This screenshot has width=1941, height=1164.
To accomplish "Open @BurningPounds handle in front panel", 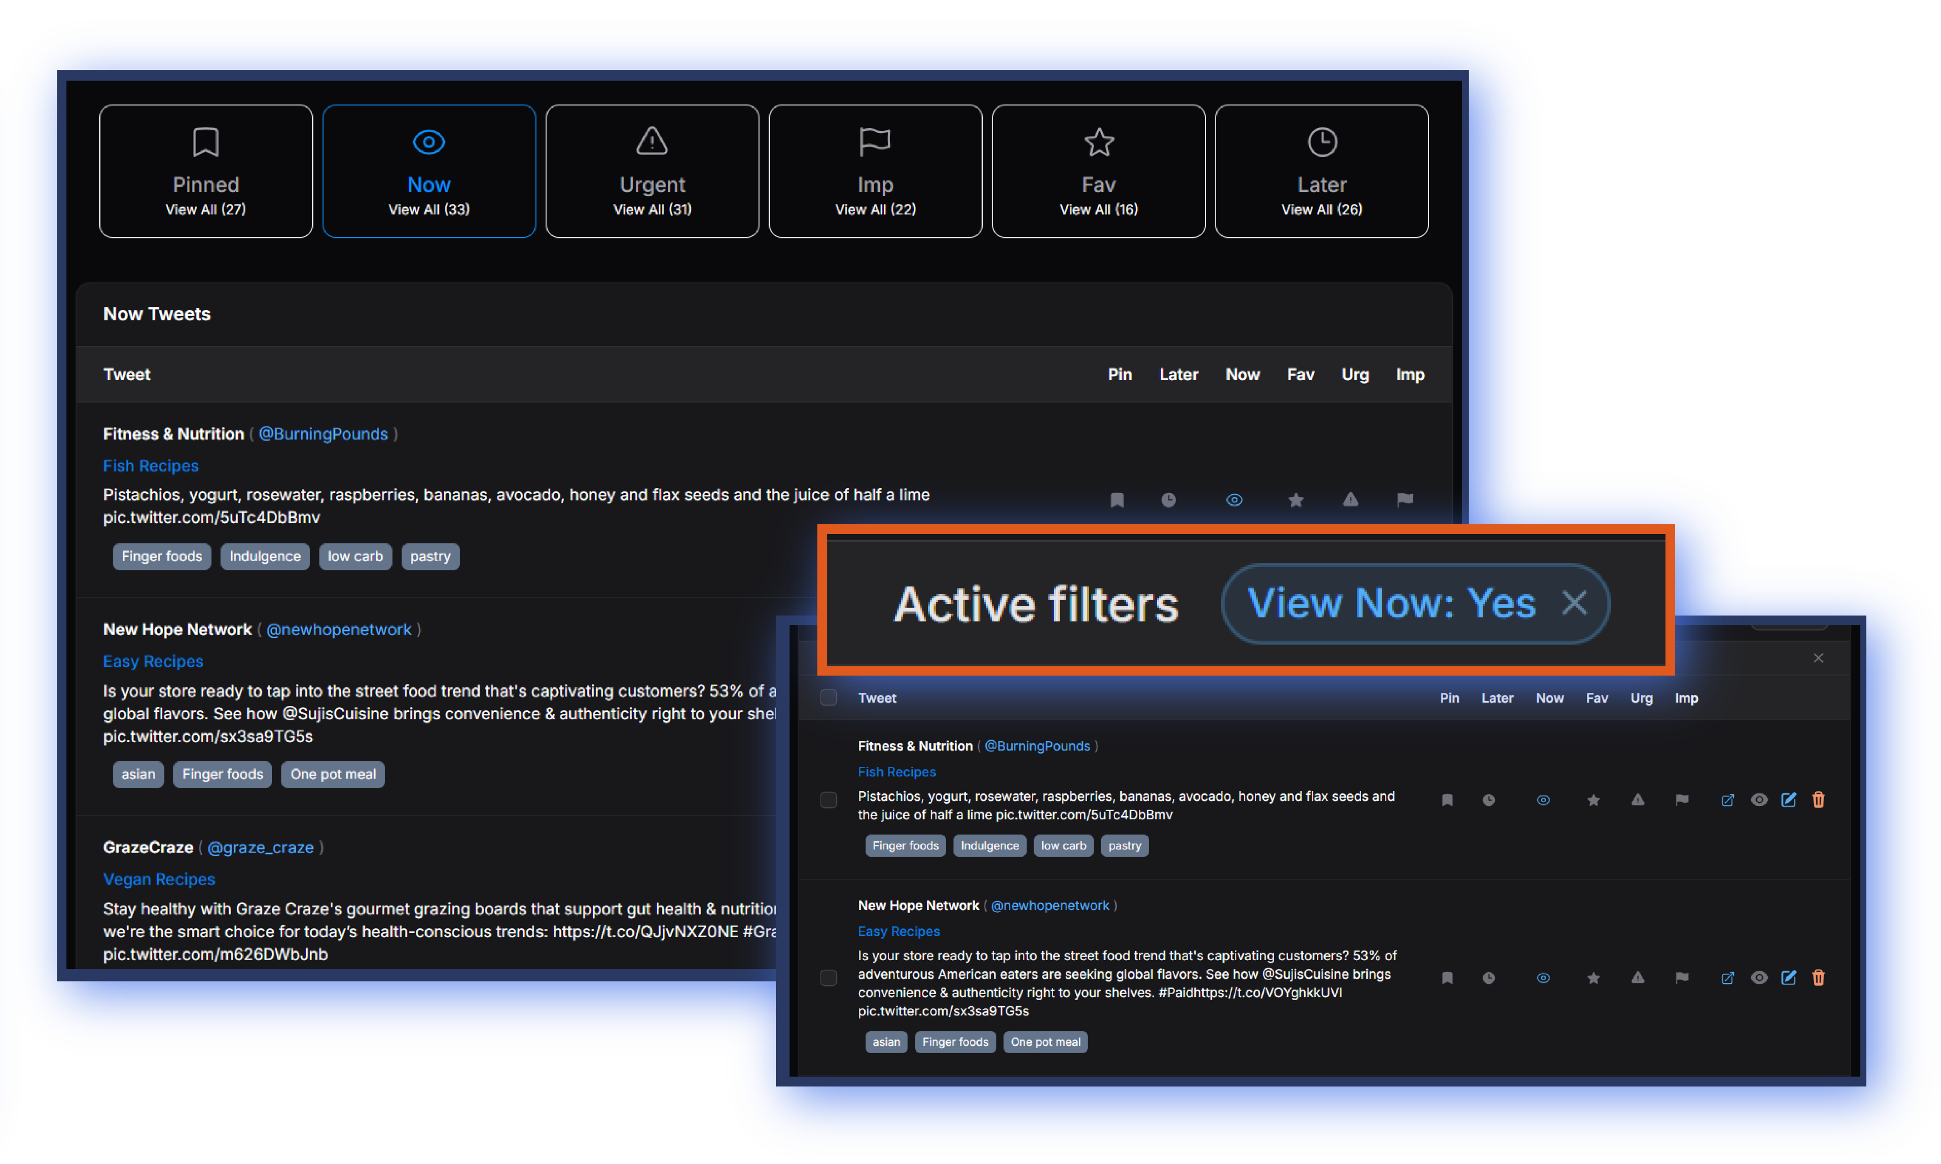I will tap(1037, 746).
